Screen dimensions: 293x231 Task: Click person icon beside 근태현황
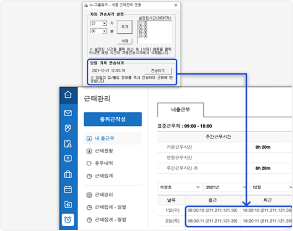pos(89,151)
